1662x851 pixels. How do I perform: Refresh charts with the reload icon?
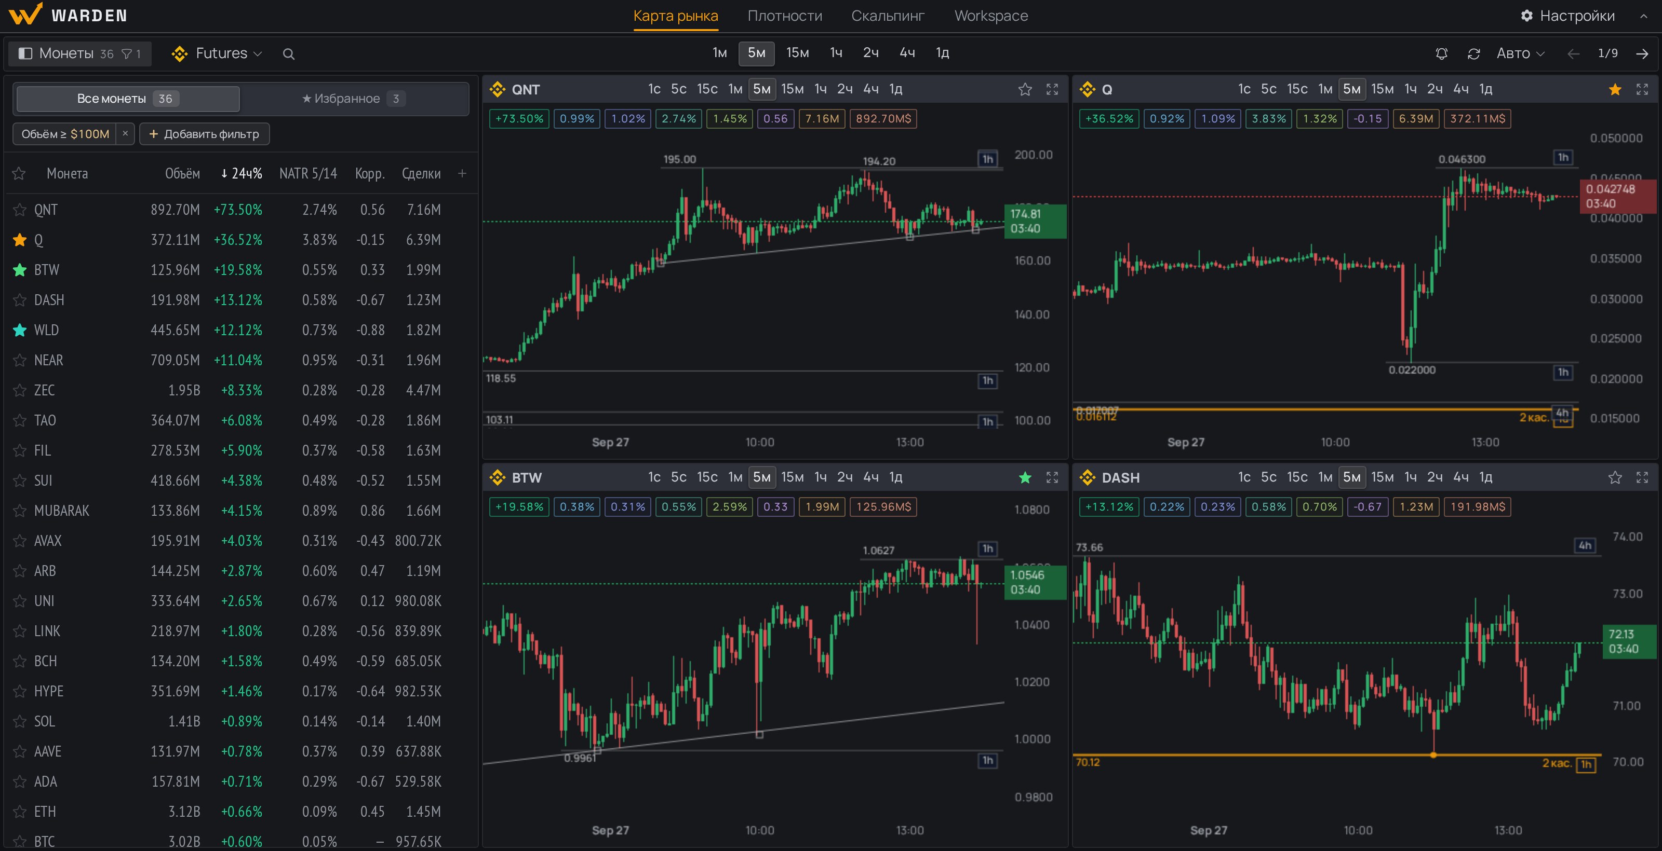click(x=1473, y=53)
